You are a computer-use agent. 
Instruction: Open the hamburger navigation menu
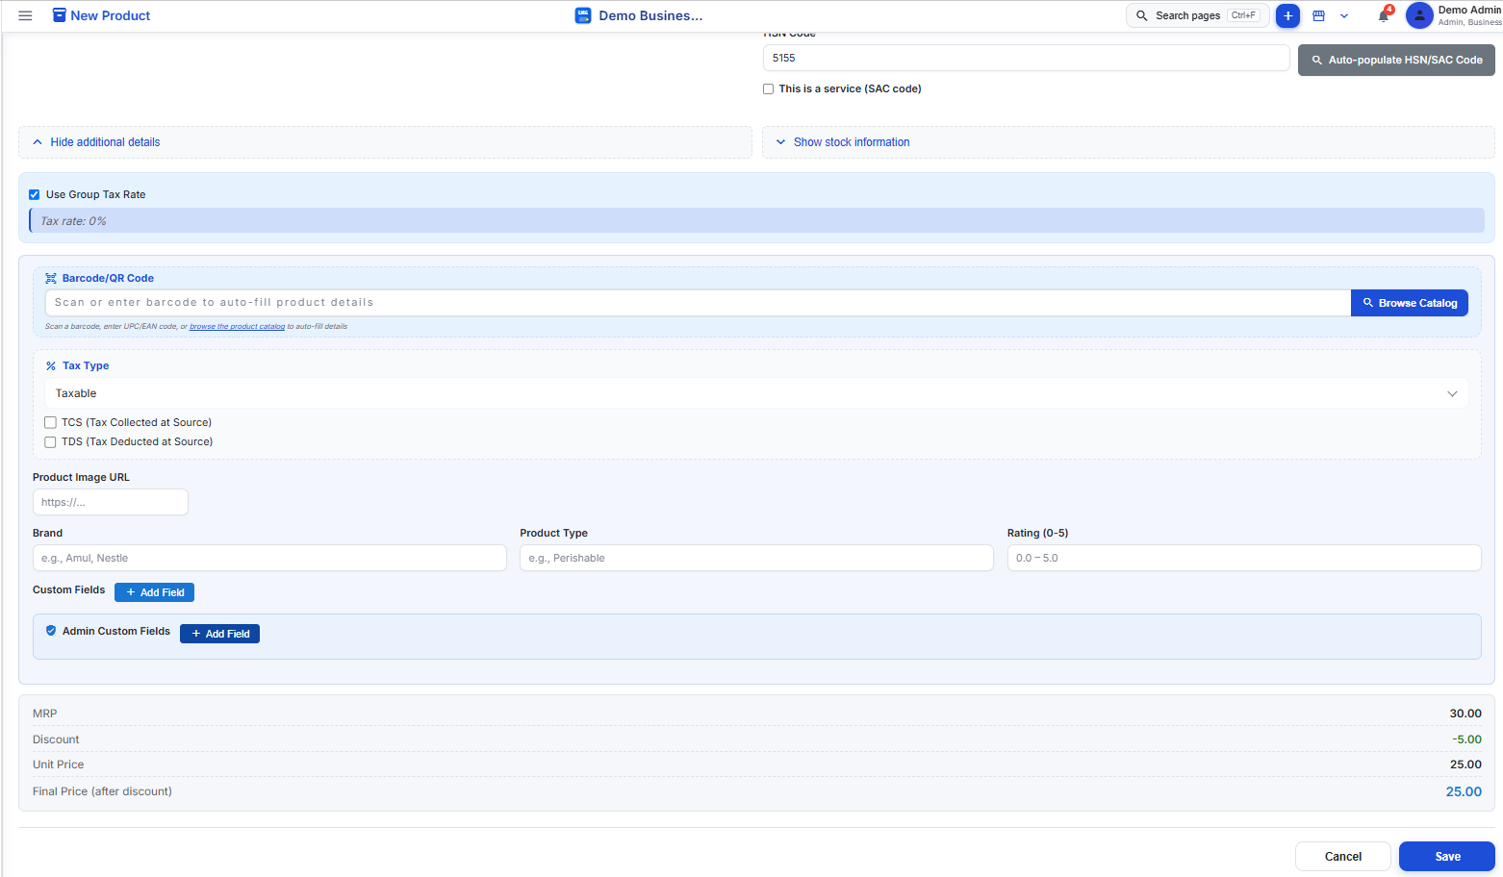point(26,15)
